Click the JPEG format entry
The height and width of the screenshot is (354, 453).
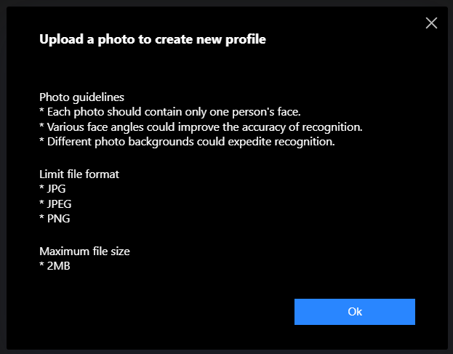(x=60, y=204)
